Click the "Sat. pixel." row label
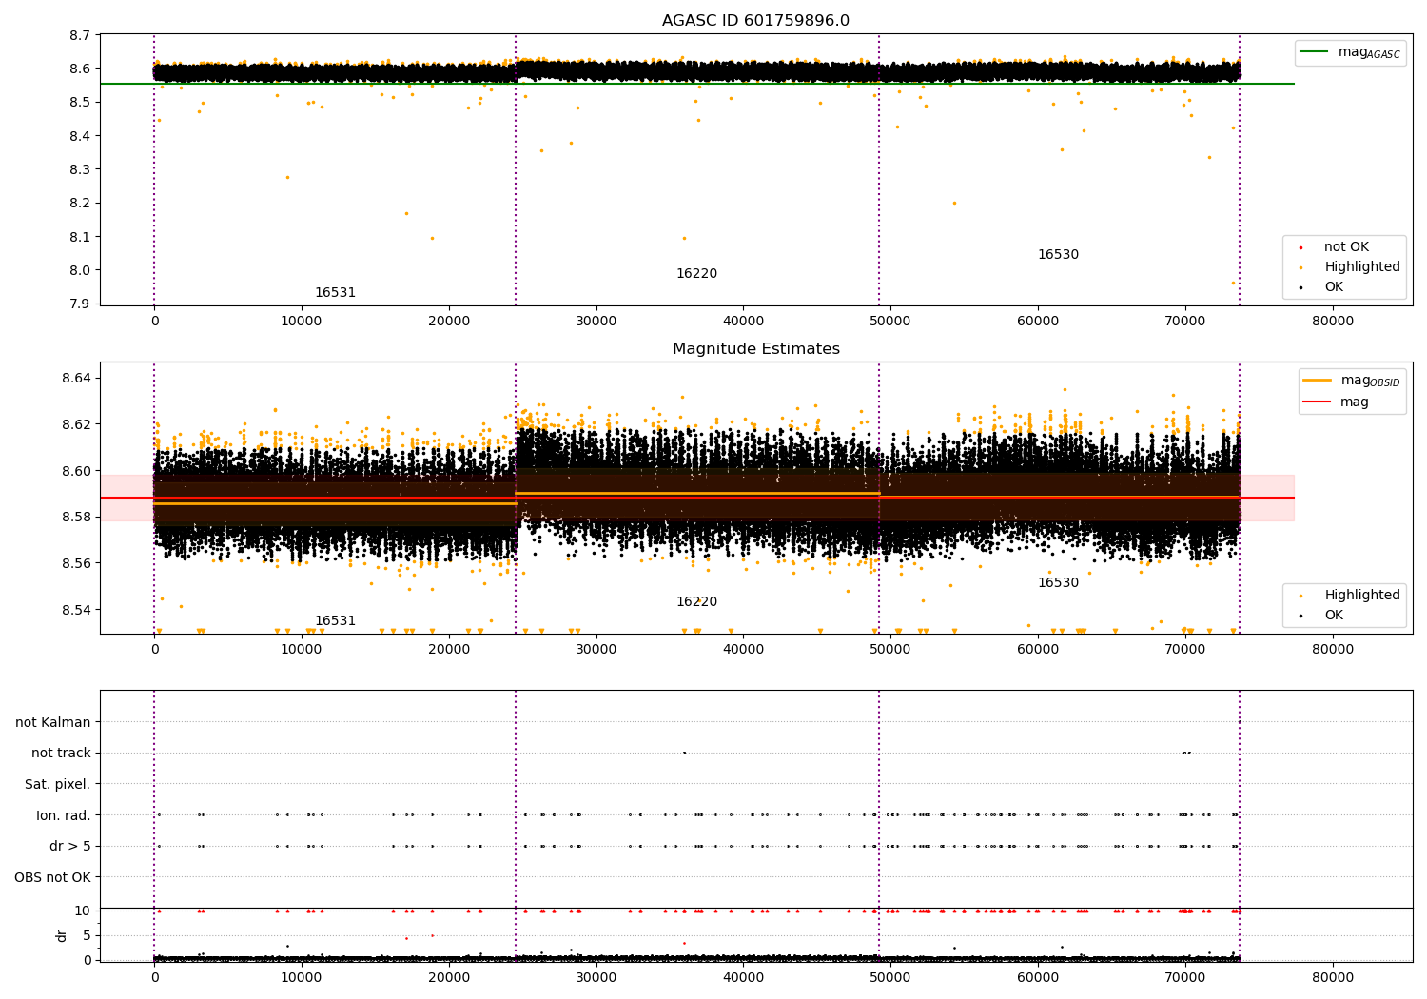This screenshot has width=1427, height=999. point(58,785)
